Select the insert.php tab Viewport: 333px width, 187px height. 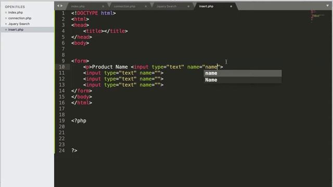click(x=206, y=6)
